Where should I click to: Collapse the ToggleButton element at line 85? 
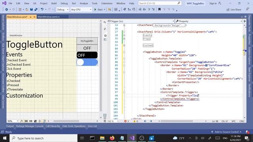[124, 52]
